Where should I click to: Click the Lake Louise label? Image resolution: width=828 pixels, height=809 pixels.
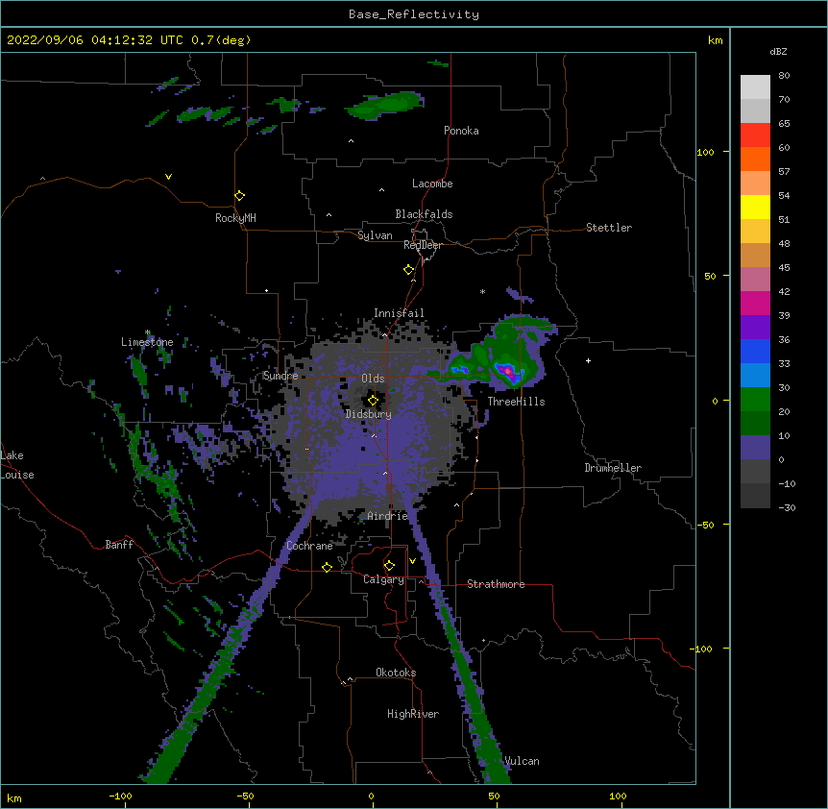tap(17, 465)
